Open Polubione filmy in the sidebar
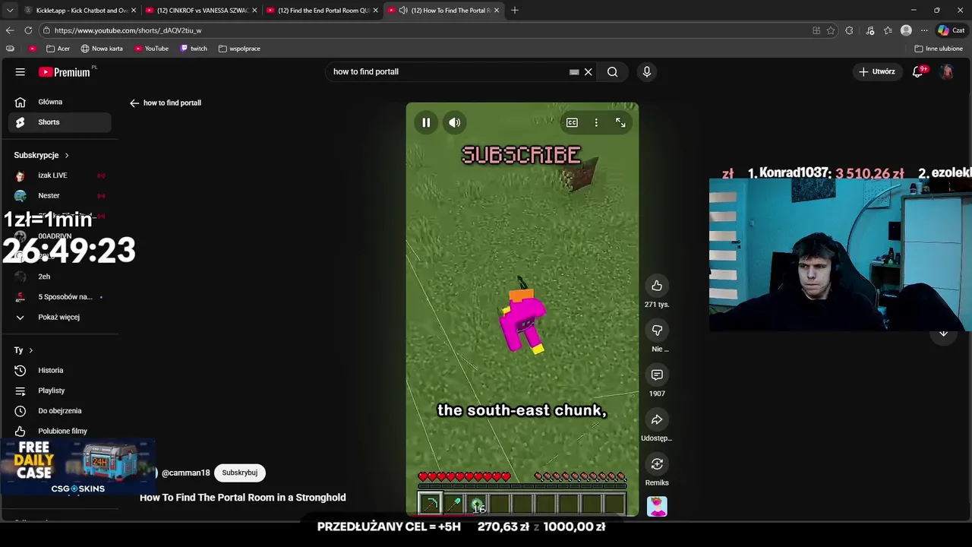Viewport: 972px width, 547px height. (59, 431)
